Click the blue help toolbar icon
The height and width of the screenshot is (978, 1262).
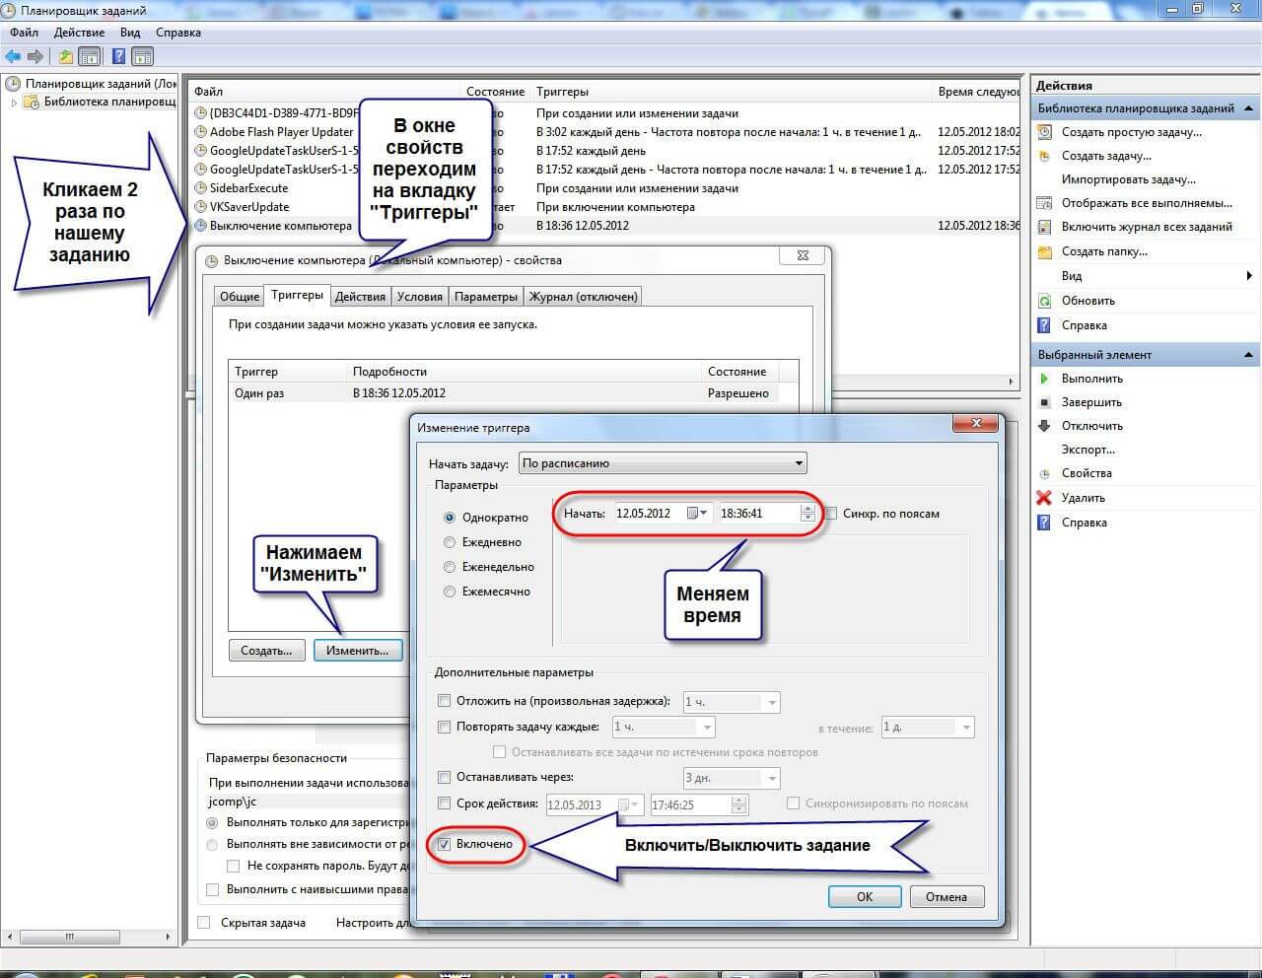118,56
